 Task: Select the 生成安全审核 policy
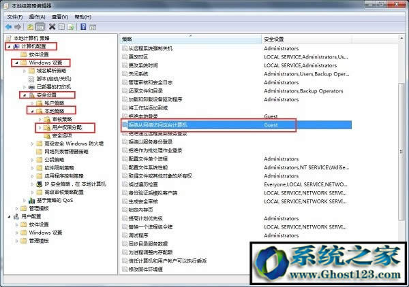coord(143,201)
